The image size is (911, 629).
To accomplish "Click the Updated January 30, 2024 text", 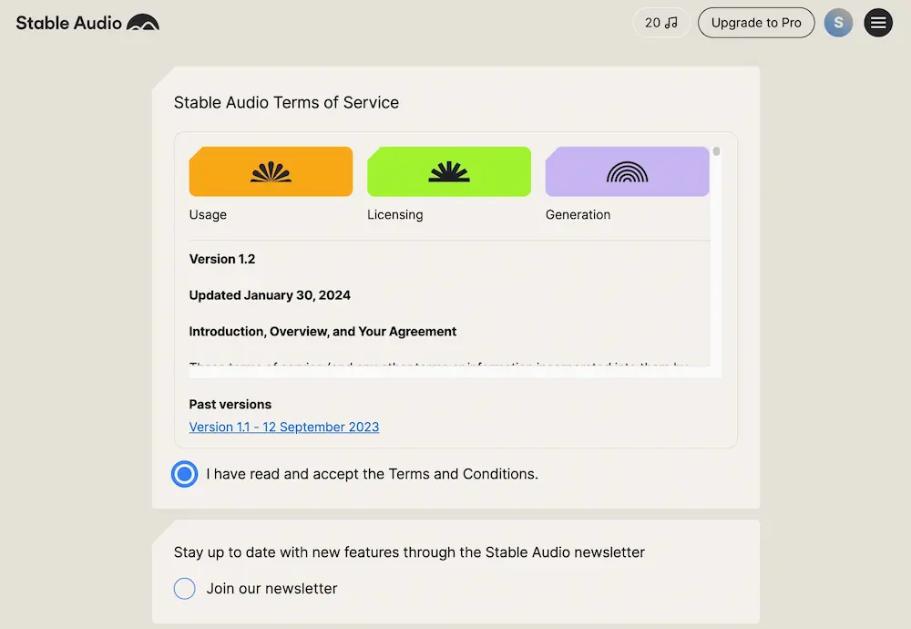I will click(270, 295).
